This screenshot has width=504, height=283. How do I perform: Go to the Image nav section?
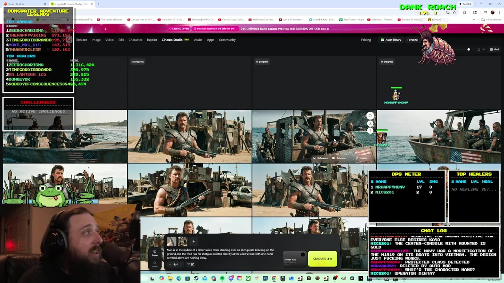(96, 40)
